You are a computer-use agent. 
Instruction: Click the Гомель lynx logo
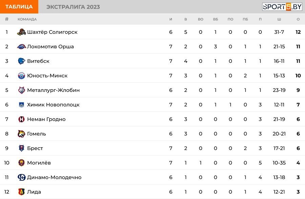pos(21,134)
